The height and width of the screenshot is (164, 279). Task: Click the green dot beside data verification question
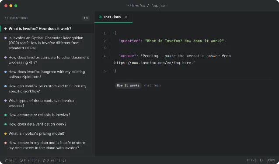[x=6, y=124]
